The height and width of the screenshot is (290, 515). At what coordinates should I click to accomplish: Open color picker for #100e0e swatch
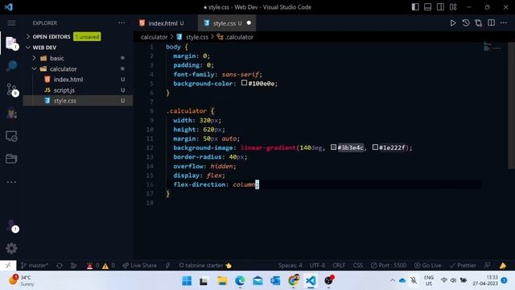244,83
